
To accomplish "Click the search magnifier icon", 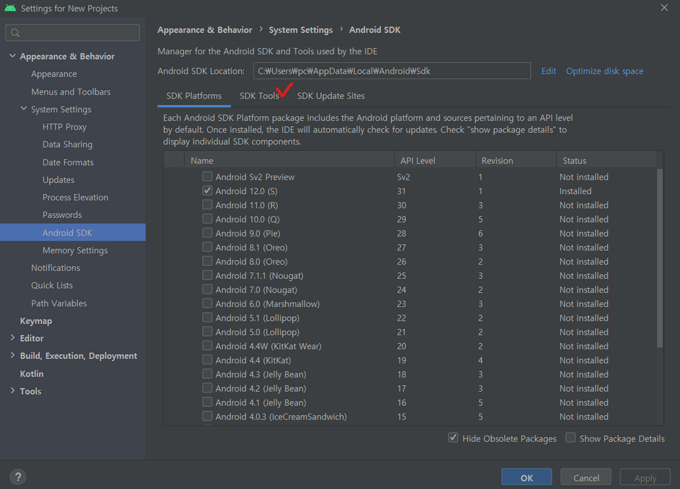I will 15,33.
